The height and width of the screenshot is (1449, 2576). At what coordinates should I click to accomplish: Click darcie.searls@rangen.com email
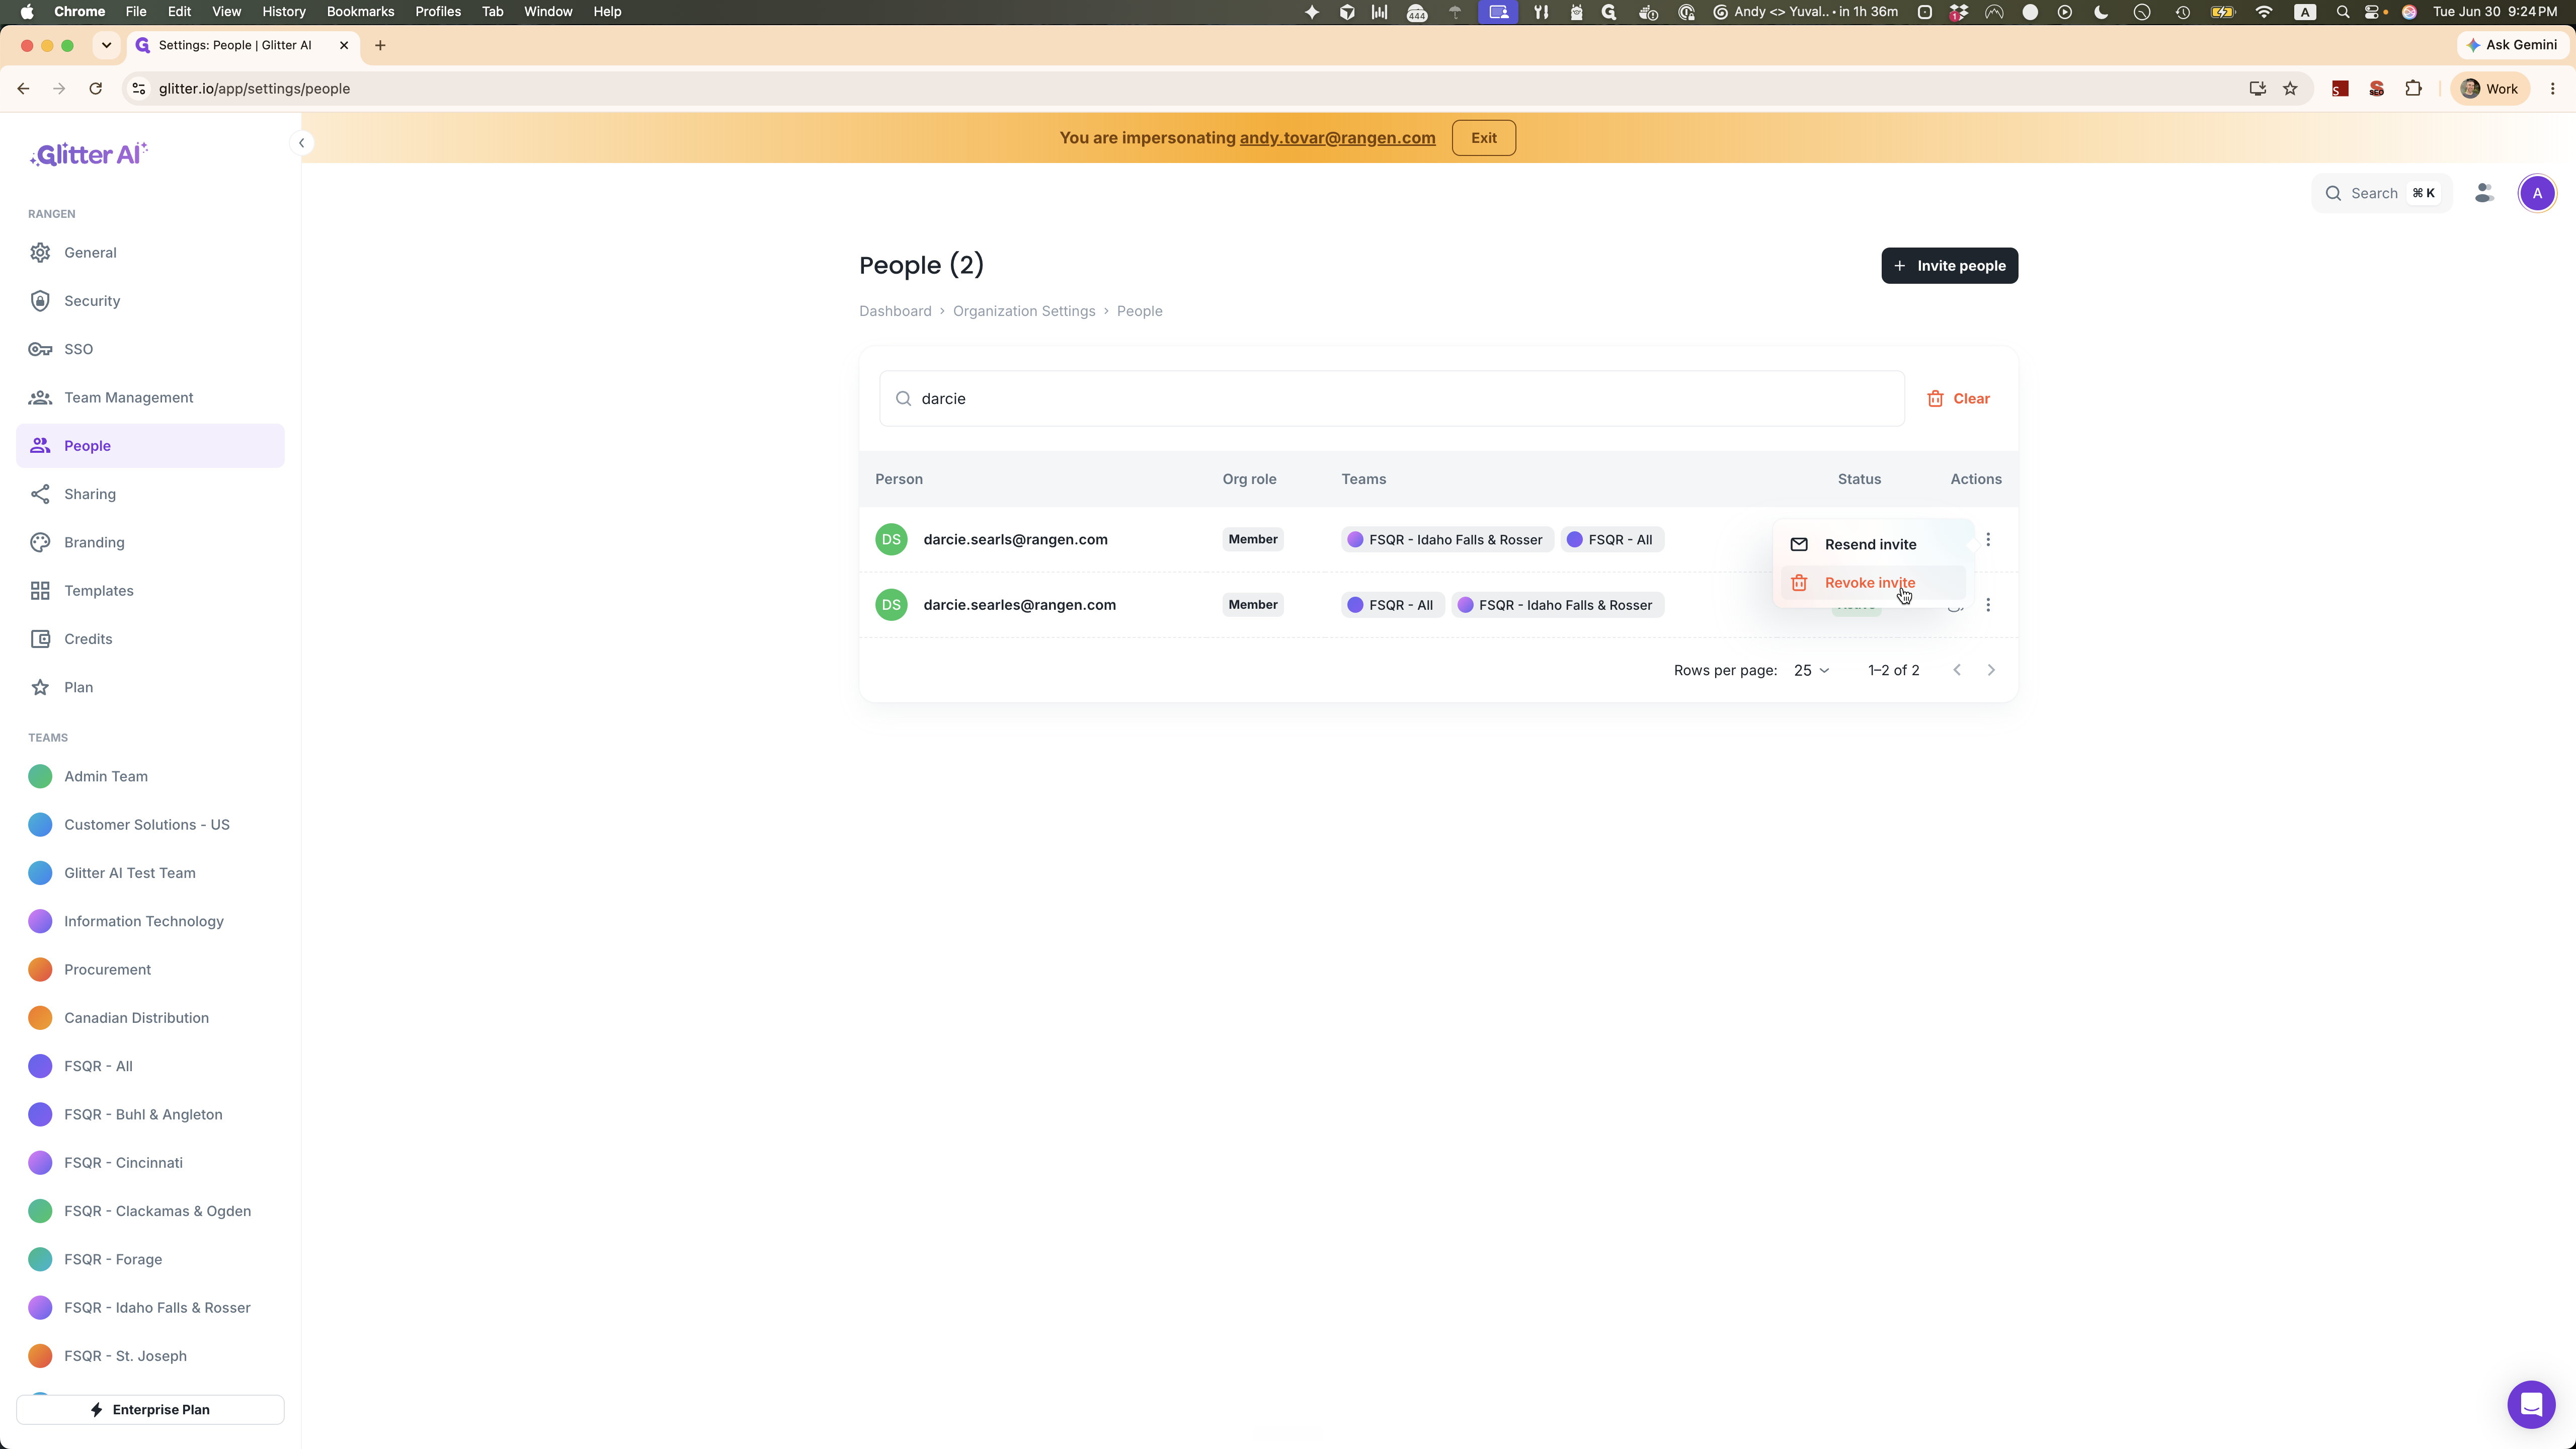(x=1015, y=540)
